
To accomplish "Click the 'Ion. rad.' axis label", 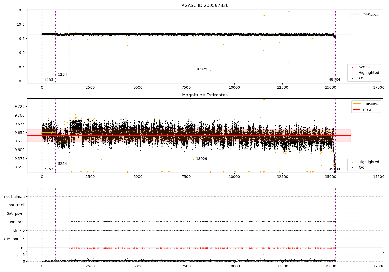I will coord(17,222).
